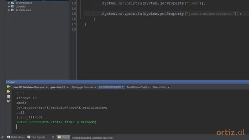Click 'Windows 10' output line
The image size is (249, 140).
[26, 98]
